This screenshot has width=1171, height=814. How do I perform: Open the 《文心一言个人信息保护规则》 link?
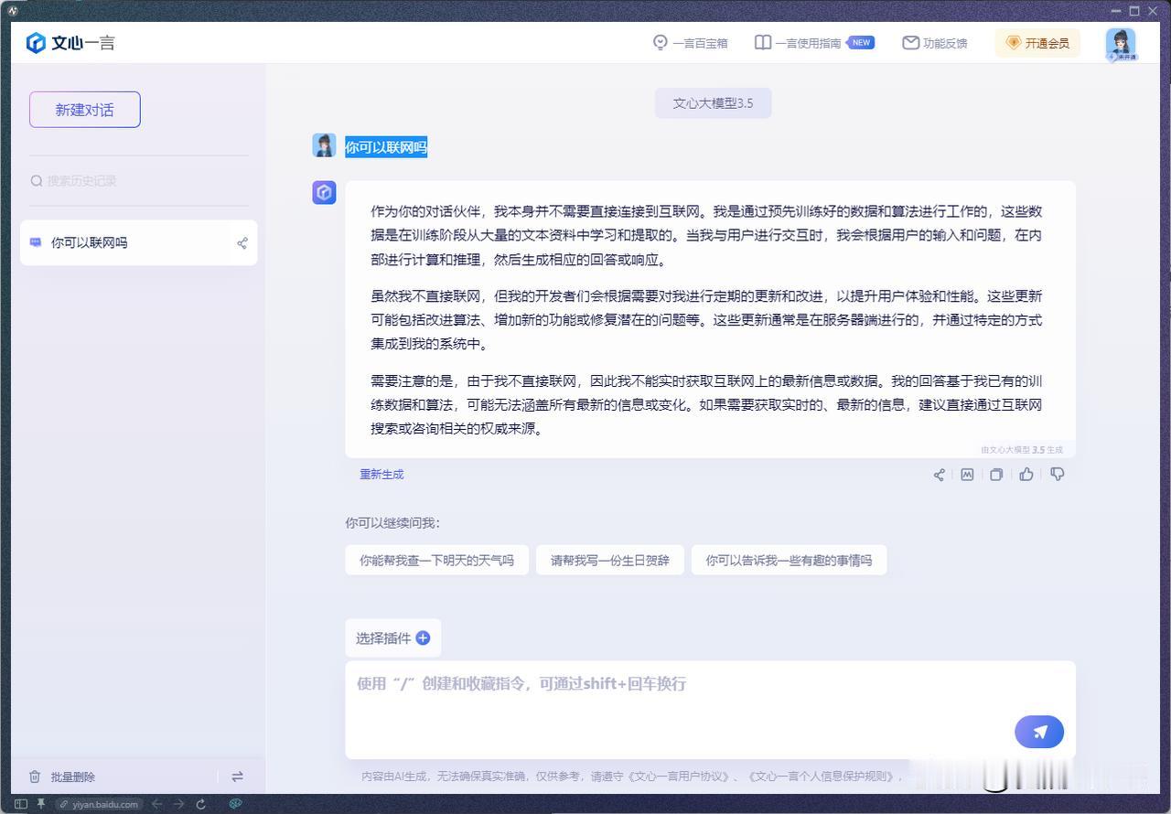click(822, 777)
